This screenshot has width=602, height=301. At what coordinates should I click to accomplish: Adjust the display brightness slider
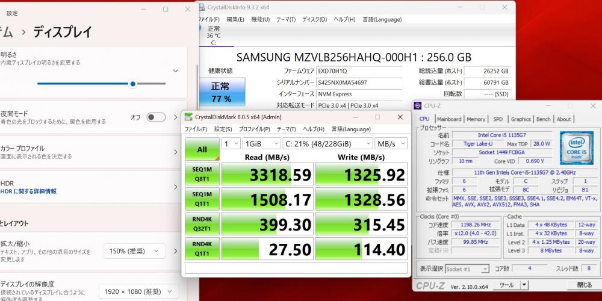(102, 83)
